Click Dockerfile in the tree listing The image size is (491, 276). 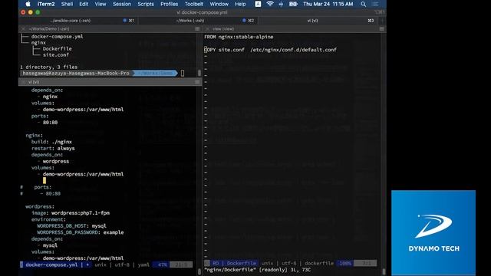(x=58, y=49)
